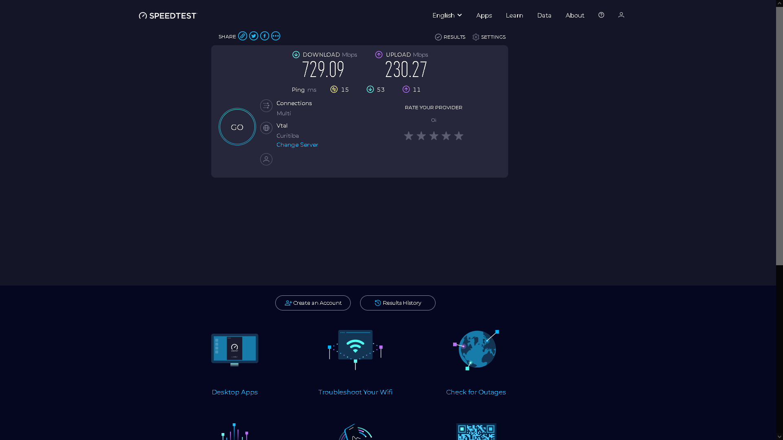Screen dimensions: 783x440
Task: Share result on Twitter
Action: tap(254, 36)
